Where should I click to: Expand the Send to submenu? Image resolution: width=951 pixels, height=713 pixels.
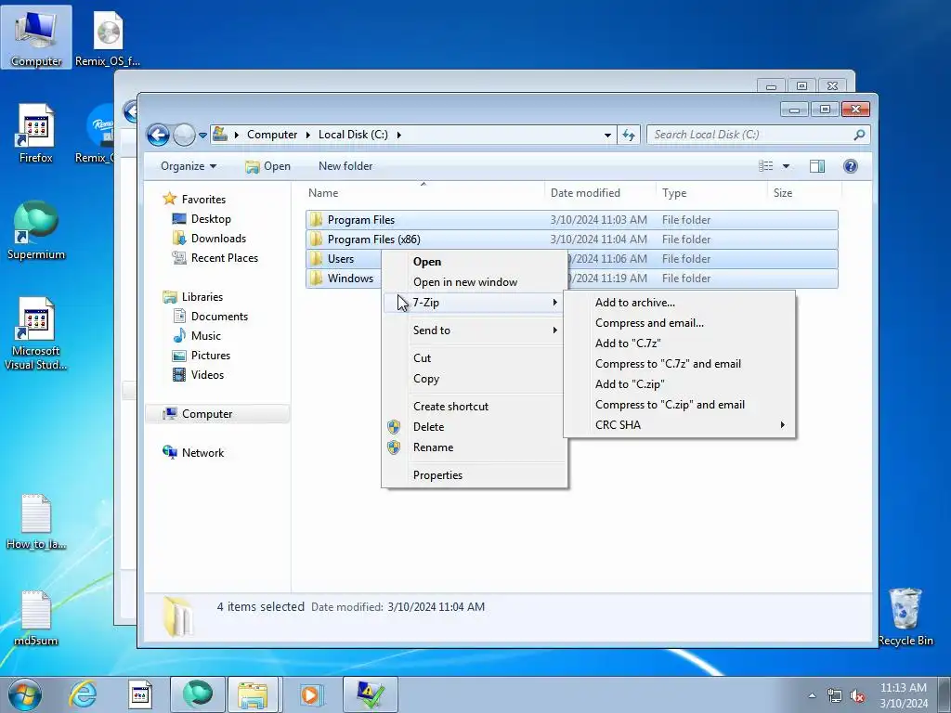(x=475, y=331)
